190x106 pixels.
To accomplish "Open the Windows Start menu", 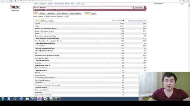I will pyautogui.click(x=3, y=99).
